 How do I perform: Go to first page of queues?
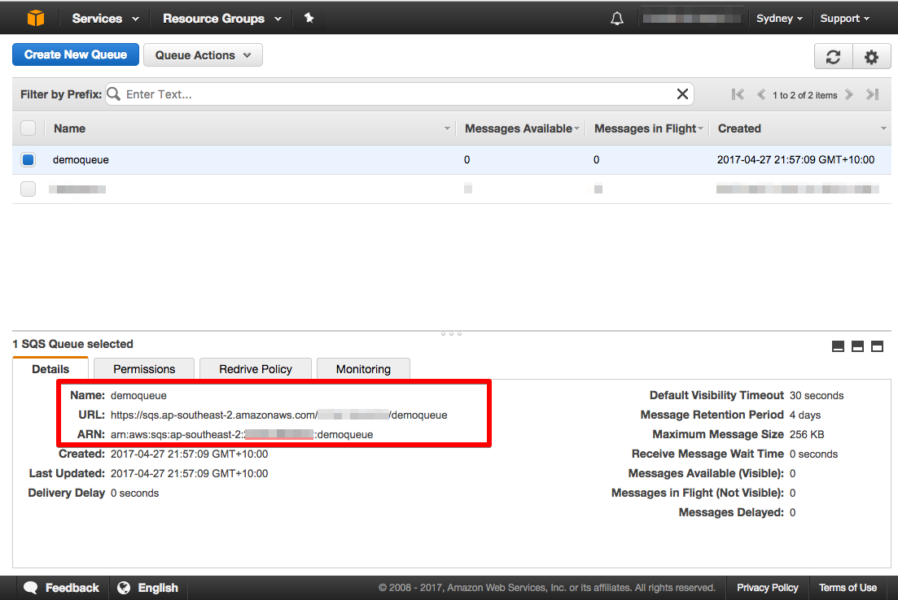pos(738,94)
